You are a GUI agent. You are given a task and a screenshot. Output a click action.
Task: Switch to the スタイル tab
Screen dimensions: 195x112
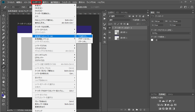170,94
